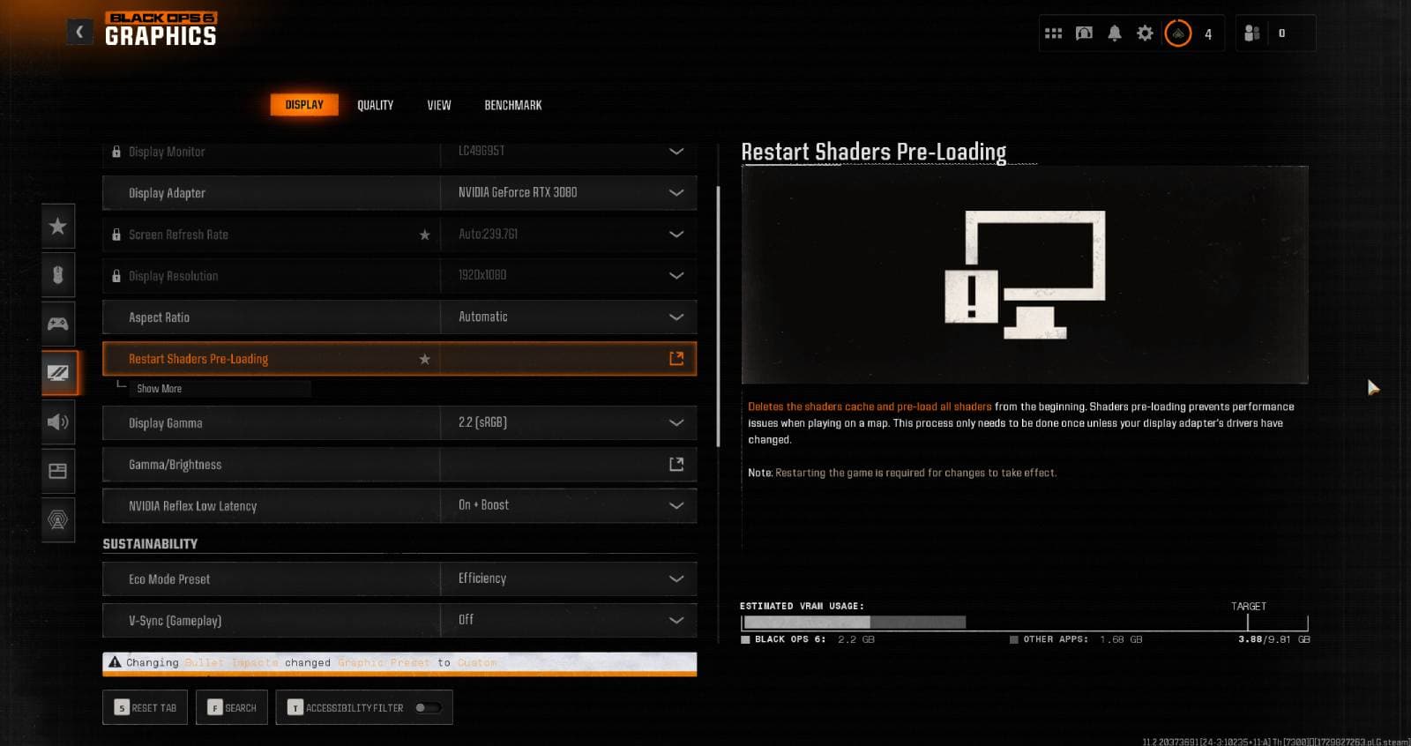Click the 'On + Boost' value
Screen dimensions: 1411x746
(x=483, y=505)
